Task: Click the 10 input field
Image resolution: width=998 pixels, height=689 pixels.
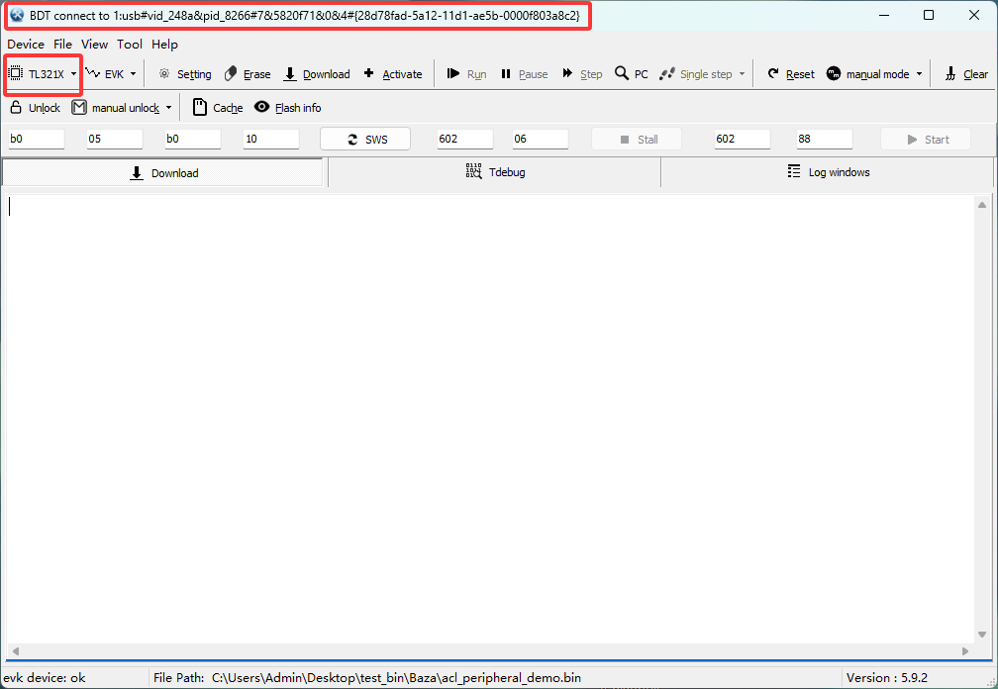Action: pos(271,139)
